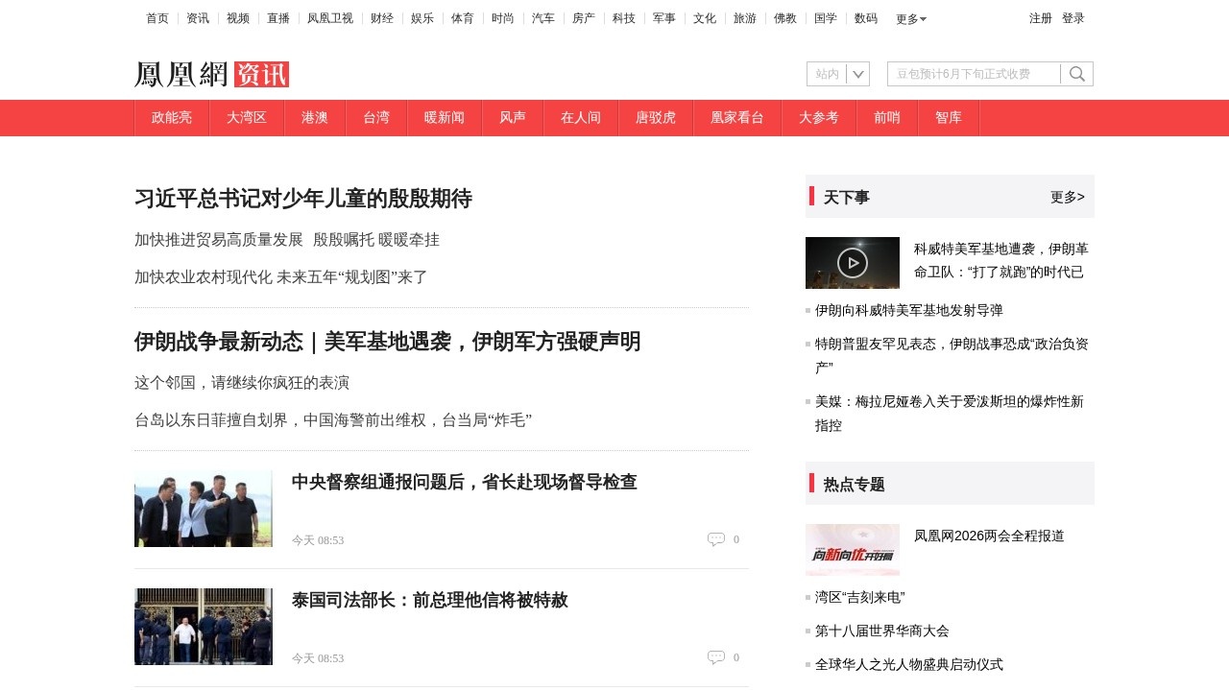This screenshot has height=691, width=1229.
Task: Open 凤凰网2026两会 thumbnail image
Action: 853,550
